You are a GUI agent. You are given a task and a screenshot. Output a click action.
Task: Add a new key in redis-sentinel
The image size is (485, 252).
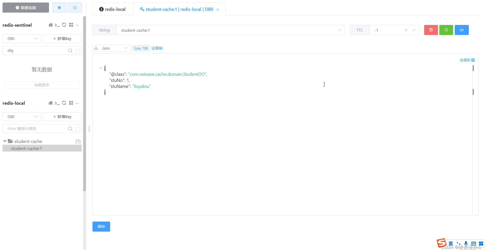[x=62, y=39]
